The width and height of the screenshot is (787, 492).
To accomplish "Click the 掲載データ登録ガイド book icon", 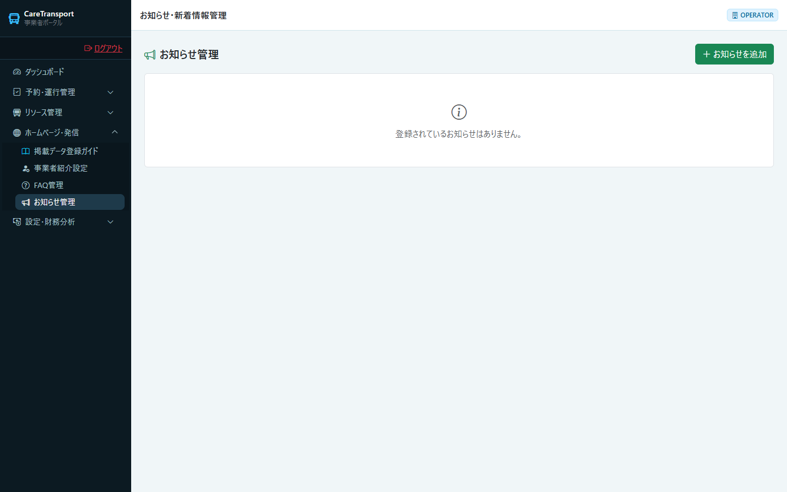I will (26, 151).
